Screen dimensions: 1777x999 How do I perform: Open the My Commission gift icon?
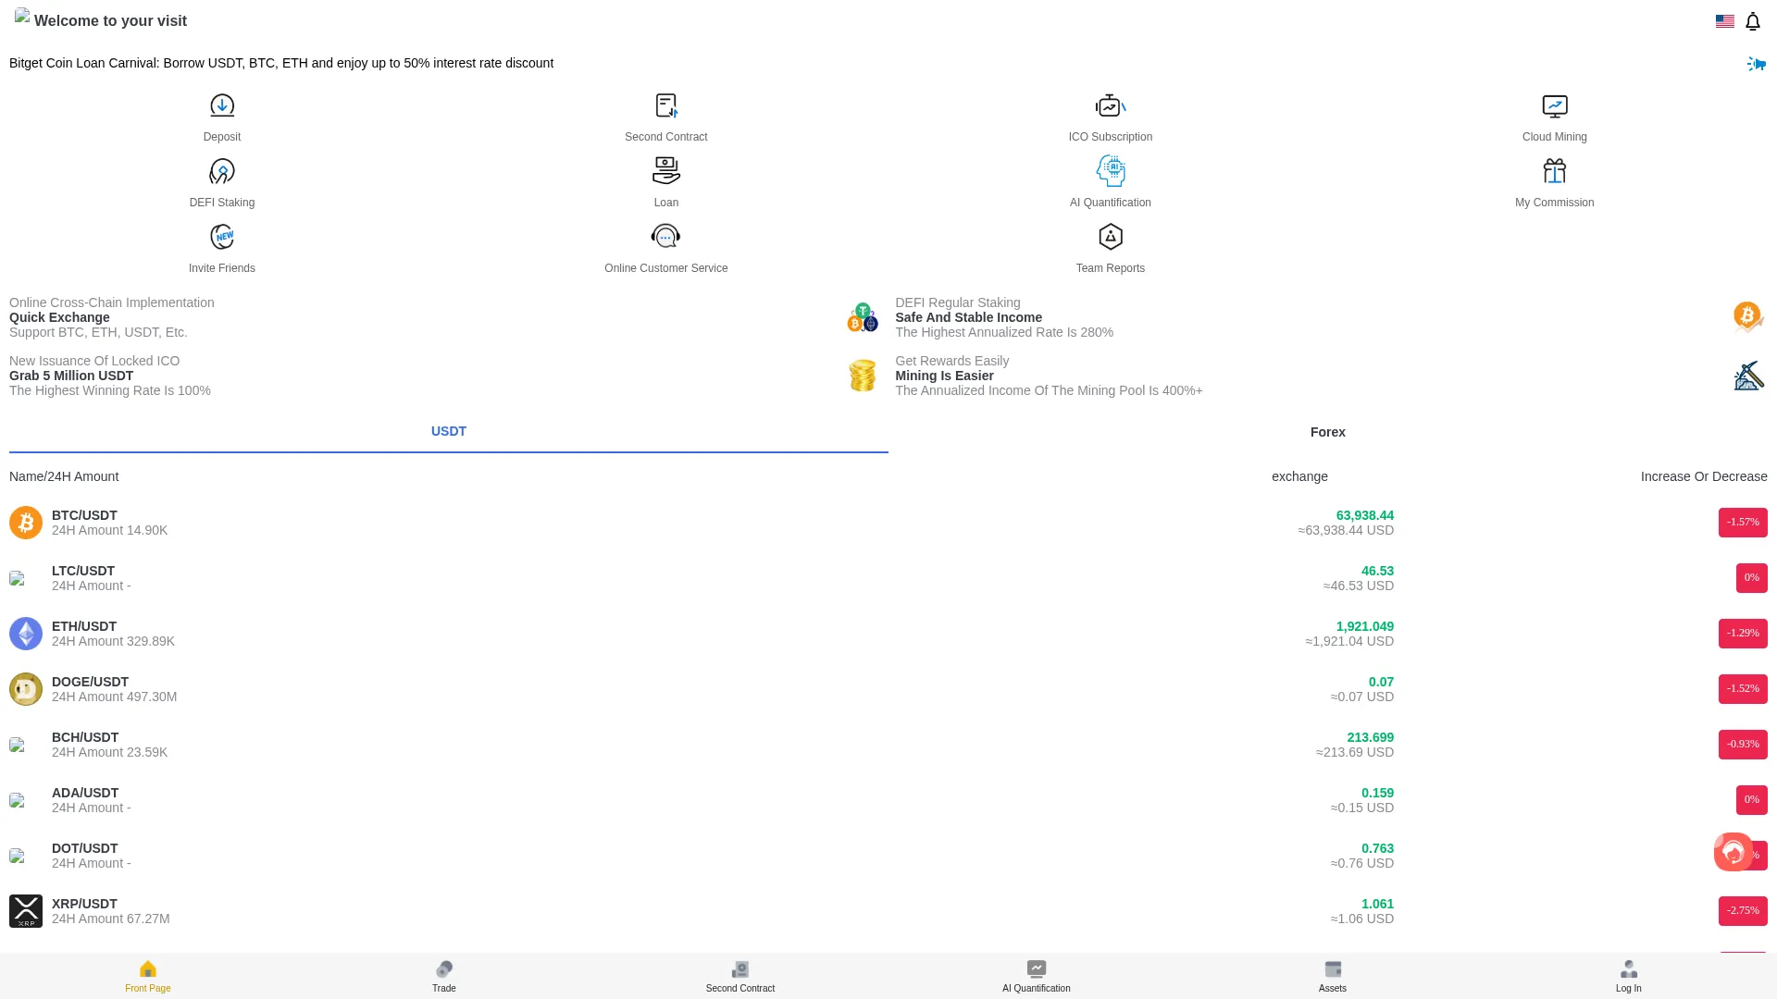tap(1555, 171)
